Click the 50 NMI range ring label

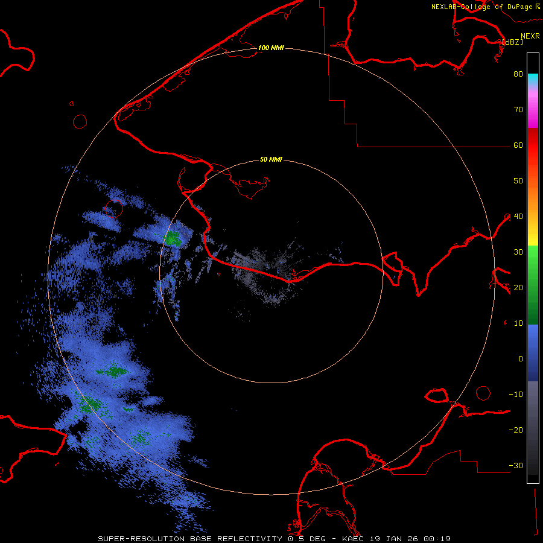(271, 159)
